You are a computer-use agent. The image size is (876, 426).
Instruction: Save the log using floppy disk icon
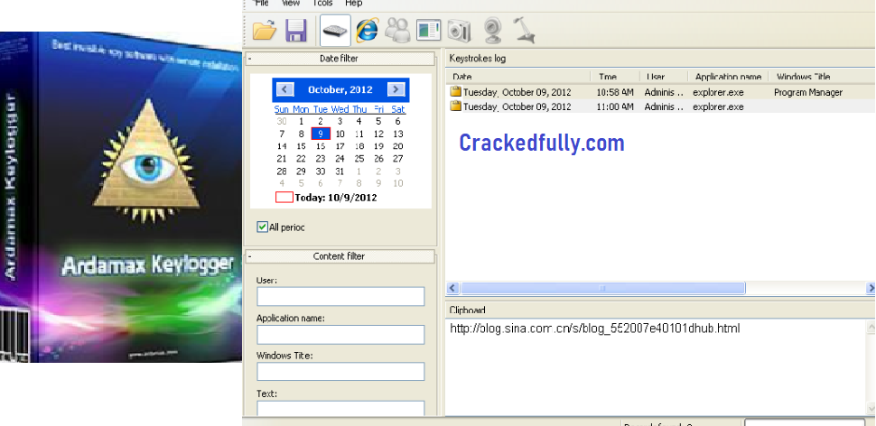(296, 30)
